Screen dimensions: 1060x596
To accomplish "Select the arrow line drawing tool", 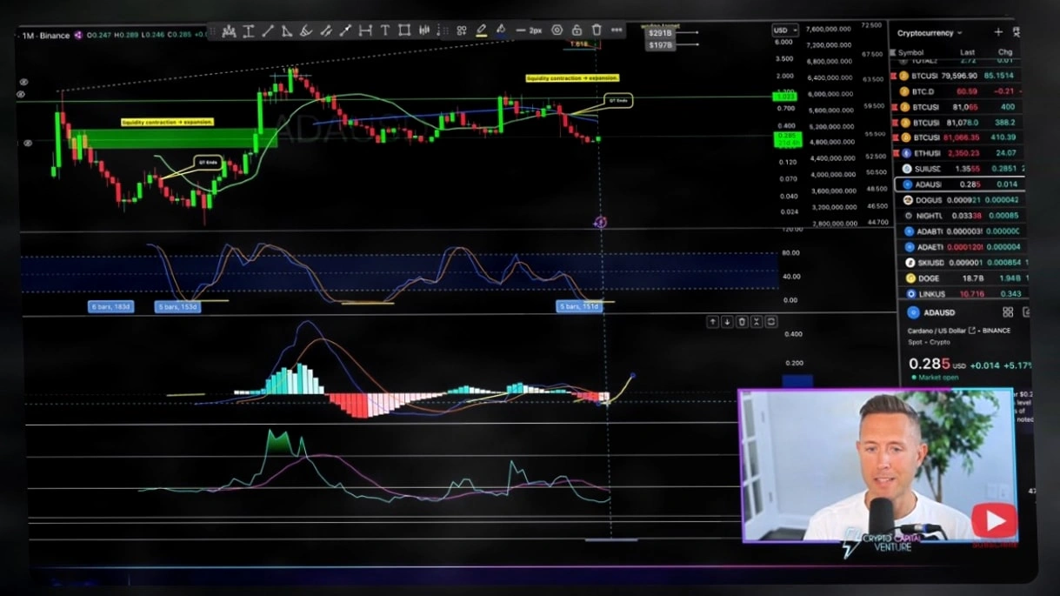I will tap(345, 30).
